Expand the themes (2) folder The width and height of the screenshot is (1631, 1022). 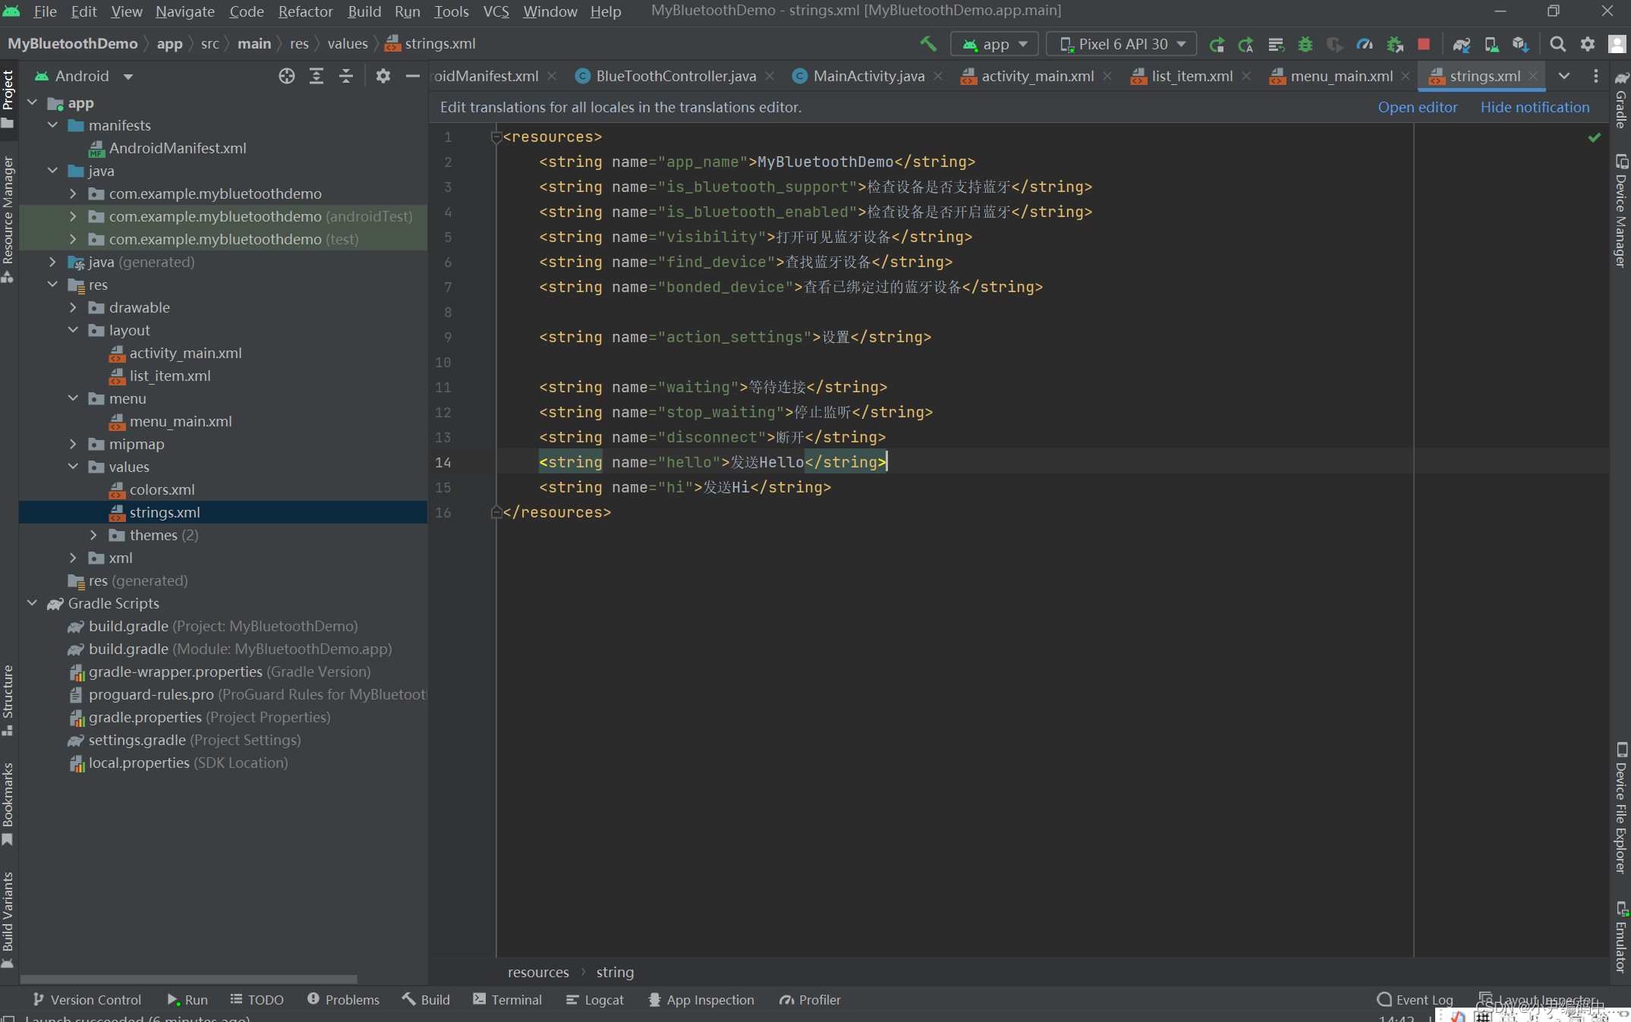(x=93, y=535)
